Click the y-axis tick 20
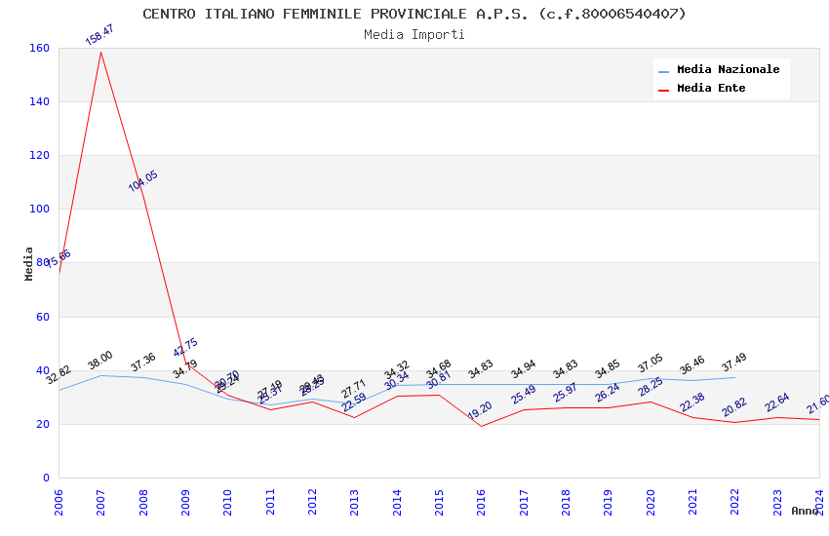This screenshot has height=536, width=829. [x=43, y=424]
